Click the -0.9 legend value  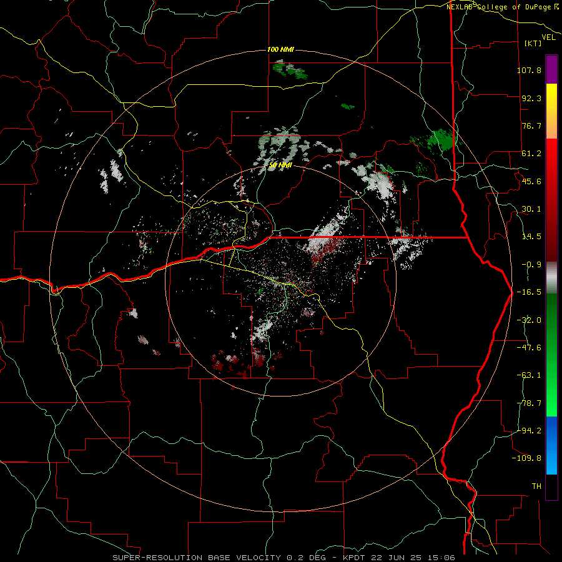coord(531,265)
